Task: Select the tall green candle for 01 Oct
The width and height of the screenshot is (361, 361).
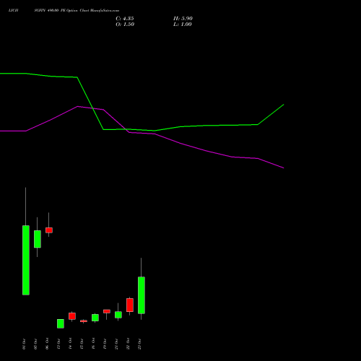Action: pos(26,260)
